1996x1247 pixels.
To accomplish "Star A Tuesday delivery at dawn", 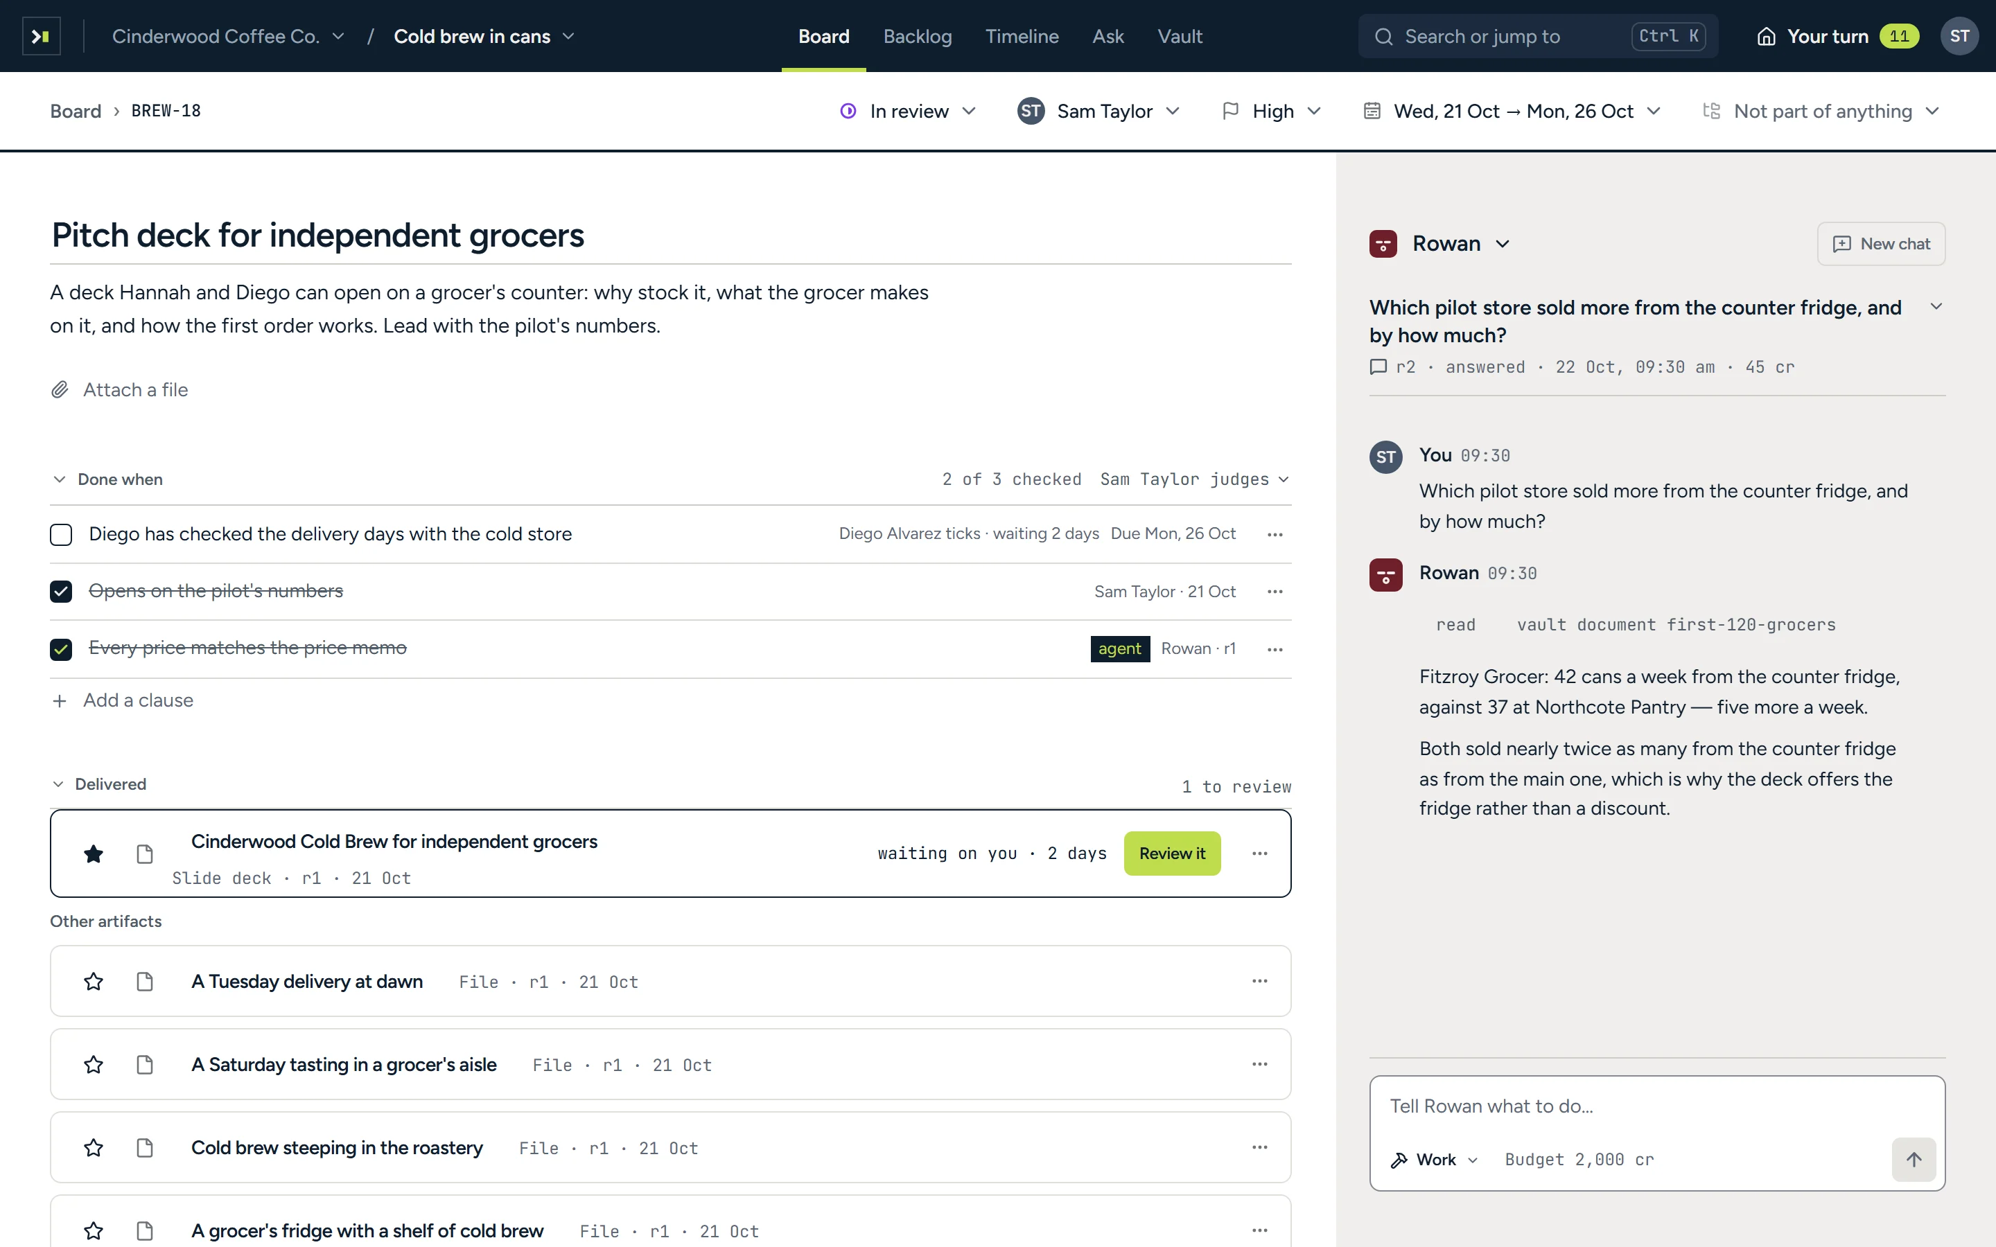I will coord(93,982).
